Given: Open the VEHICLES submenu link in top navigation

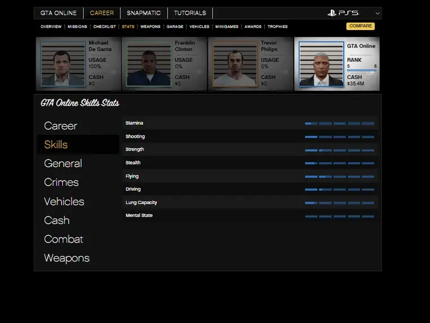Looking at the screenshot, I should [x=199, y=27].
